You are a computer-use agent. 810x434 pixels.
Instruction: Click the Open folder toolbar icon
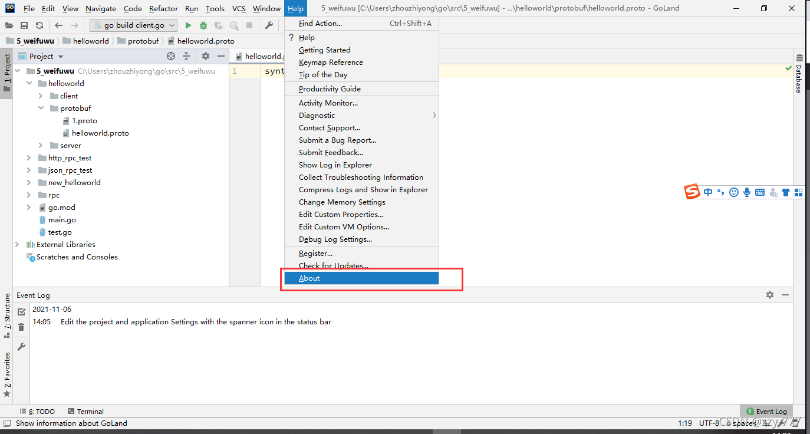pos(9,25)
